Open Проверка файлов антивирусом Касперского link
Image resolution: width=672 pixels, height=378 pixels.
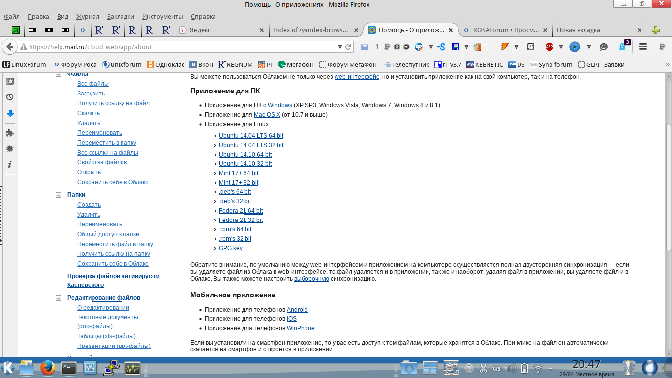coord(114,281)
